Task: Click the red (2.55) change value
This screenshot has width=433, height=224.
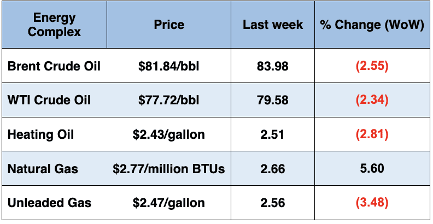Action: (x=372, y=67)
